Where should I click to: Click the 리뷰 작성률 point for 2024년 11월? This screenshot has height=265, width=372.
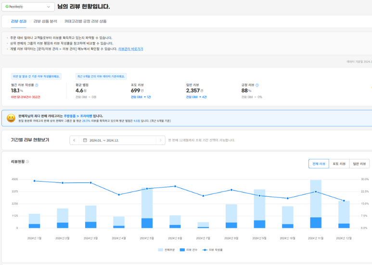tap(316, 192)
